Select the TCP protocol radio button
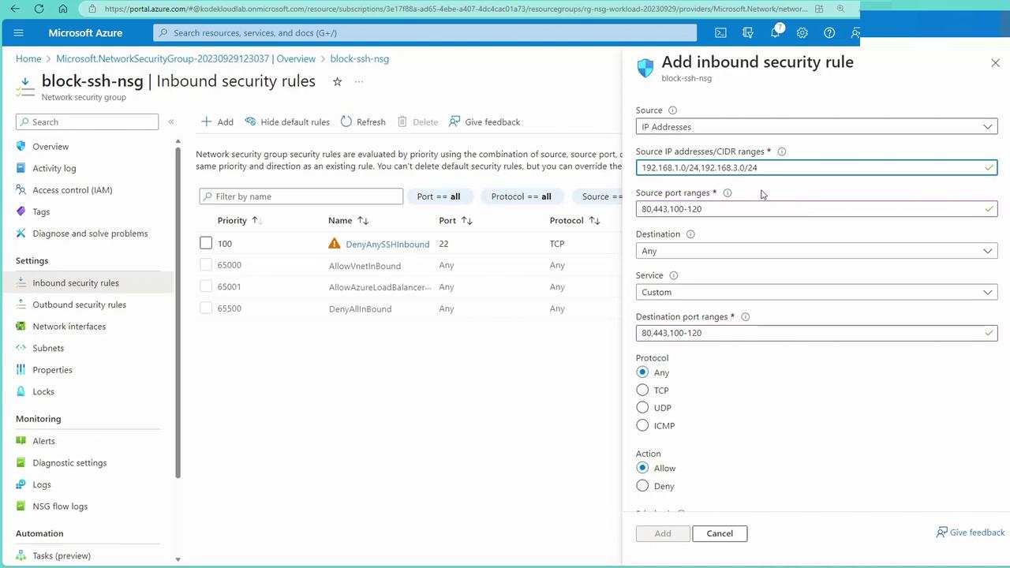The width and height of the screenshot is (1010, 568). pyautogui.click(x=642, y=390)
